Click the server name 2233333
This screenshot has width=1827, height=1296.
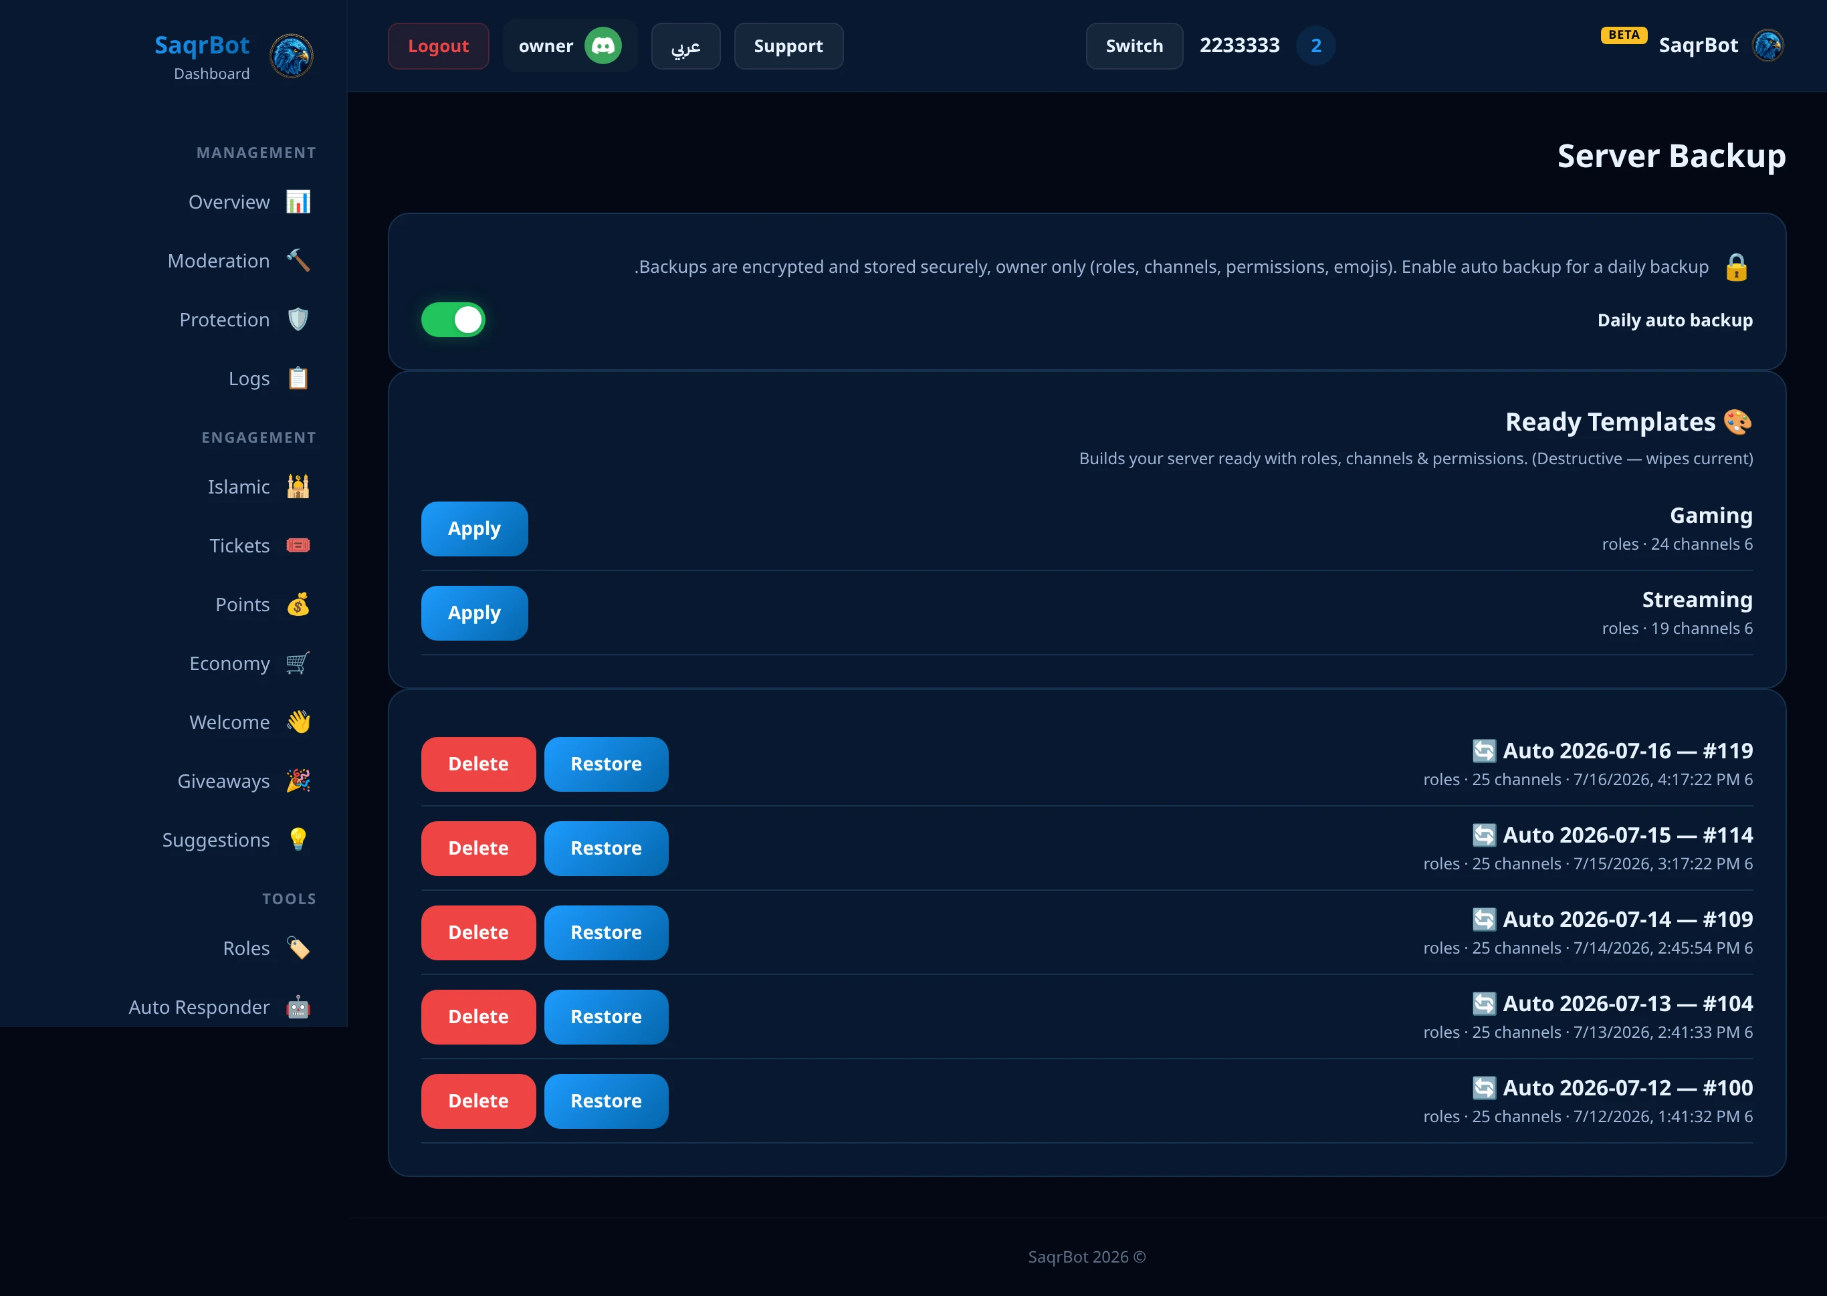pyautogui.click(x=1240, y=45)
